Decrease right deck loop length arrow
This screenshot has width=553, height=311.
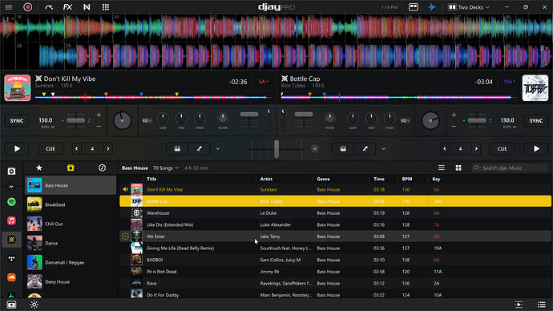tap(444, 149)
